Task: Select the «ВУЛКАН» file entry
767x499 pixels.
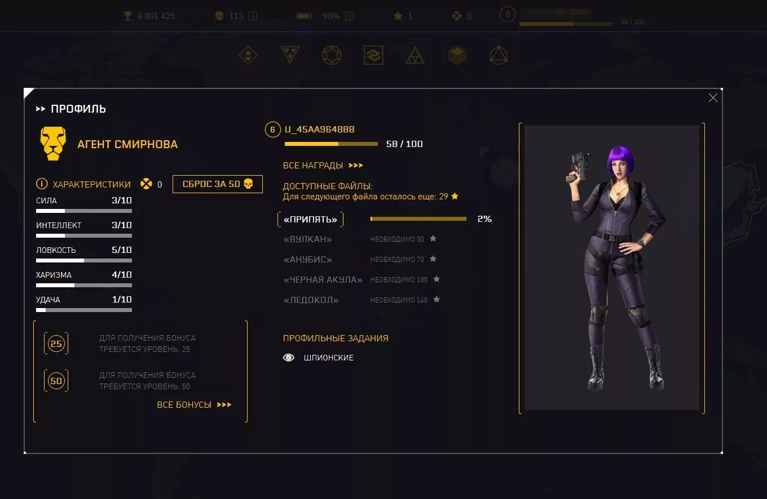Action: tap(308, 239)
